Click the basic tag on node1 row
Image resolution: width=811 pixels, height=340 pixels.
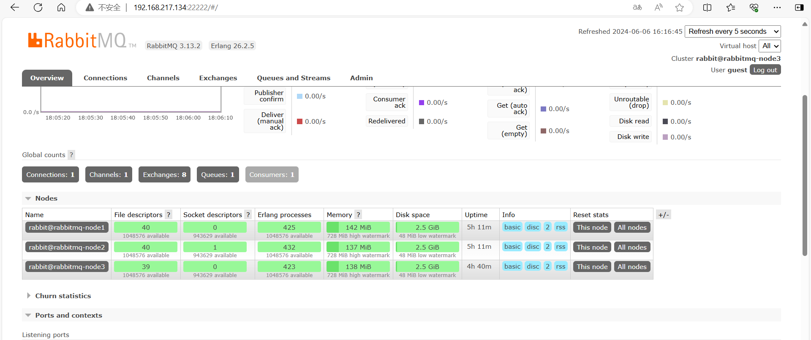[512, 227]
